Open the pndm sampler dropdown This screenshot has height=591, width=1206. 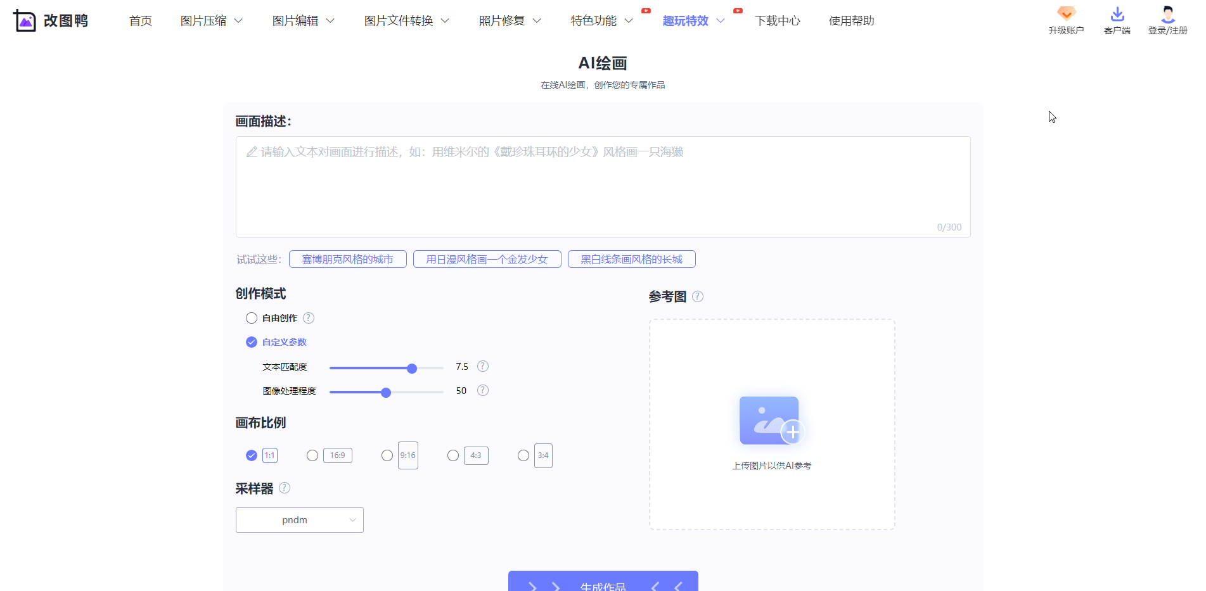(x=299, y=519)
